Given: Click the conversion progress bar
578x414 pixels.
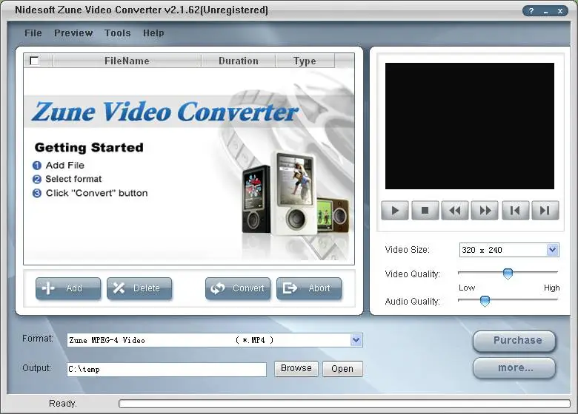Looking at the screenshot, I should pos(345,404).
